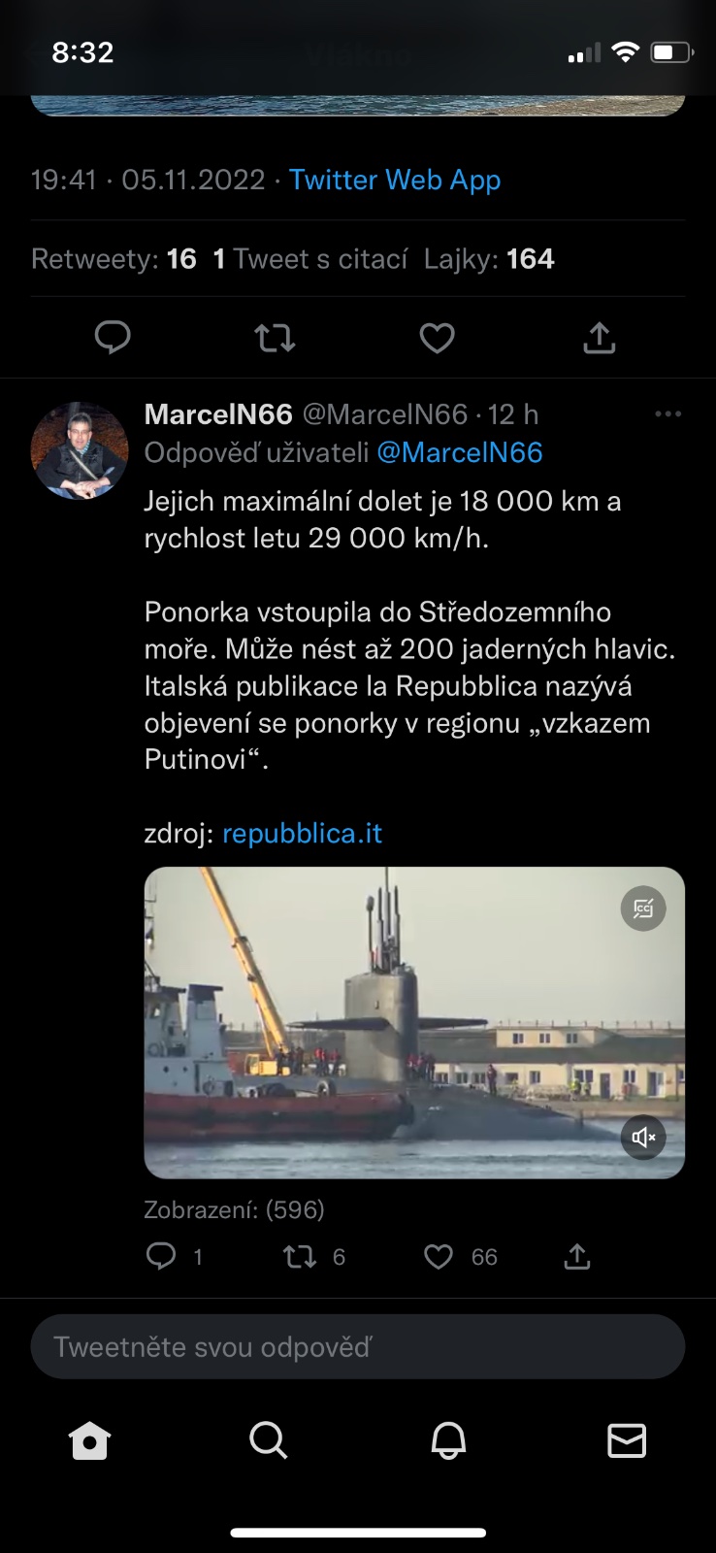Share MarcelN66's reply
716x1553 pixels.
pos(577,1257)
